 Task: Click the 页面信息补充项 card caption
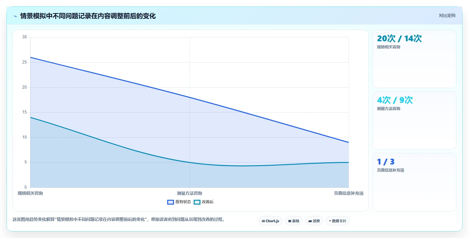tap(391, 170)
